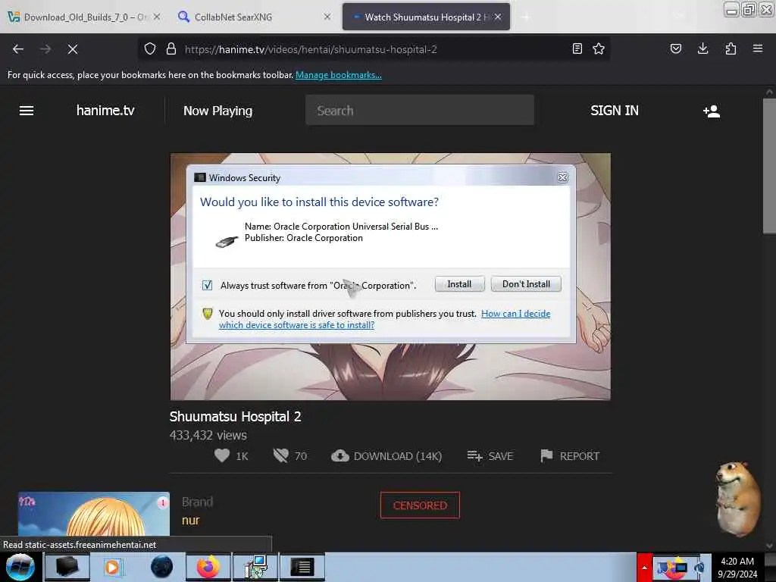Like the video with heart icon 1K
776x582 pixels.
point(232,455)
